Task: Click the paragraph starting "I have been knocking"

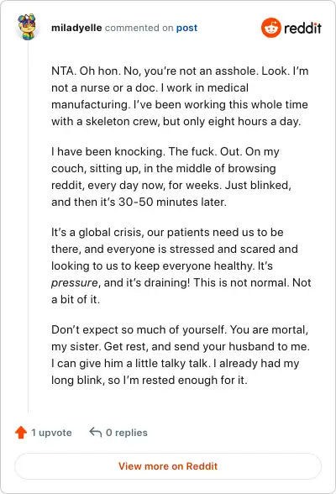Action: click(x=171, y=176)
